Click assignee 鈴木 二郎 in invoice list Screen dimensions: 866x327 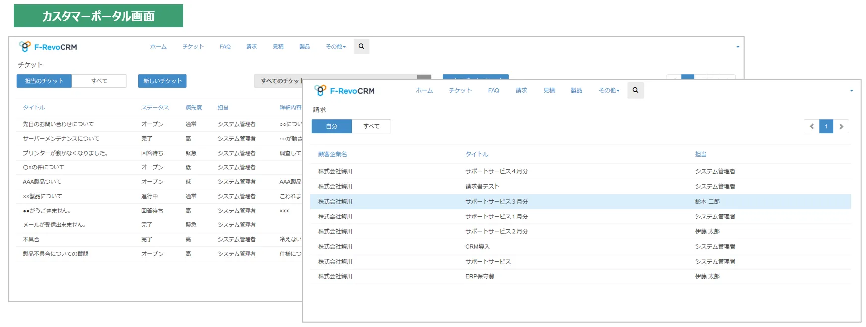[707, 202]
